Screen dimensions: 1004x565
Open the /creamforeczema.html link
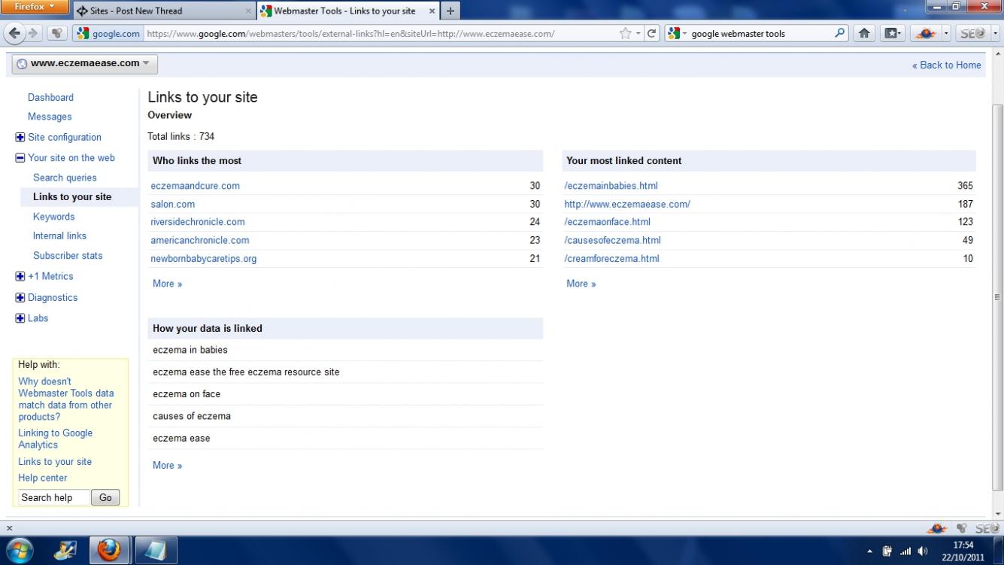[x=611, y=259]
